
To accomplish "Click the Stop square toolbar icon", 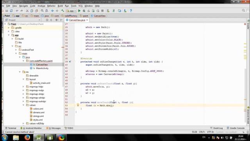I will click(102, 11).
